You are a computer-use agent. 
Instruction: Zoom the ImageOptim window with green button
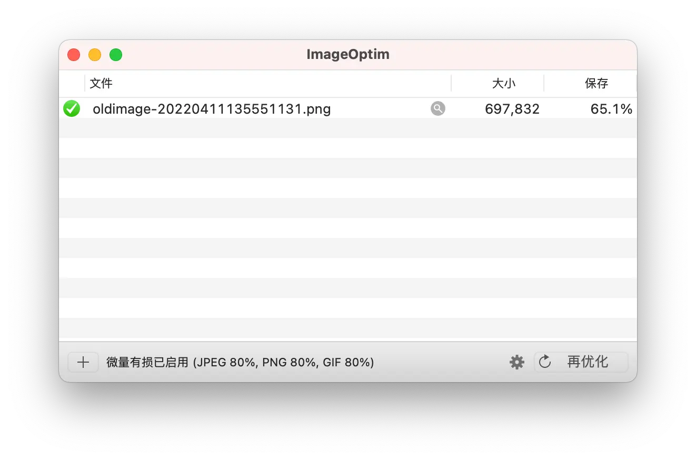[116, 55]
